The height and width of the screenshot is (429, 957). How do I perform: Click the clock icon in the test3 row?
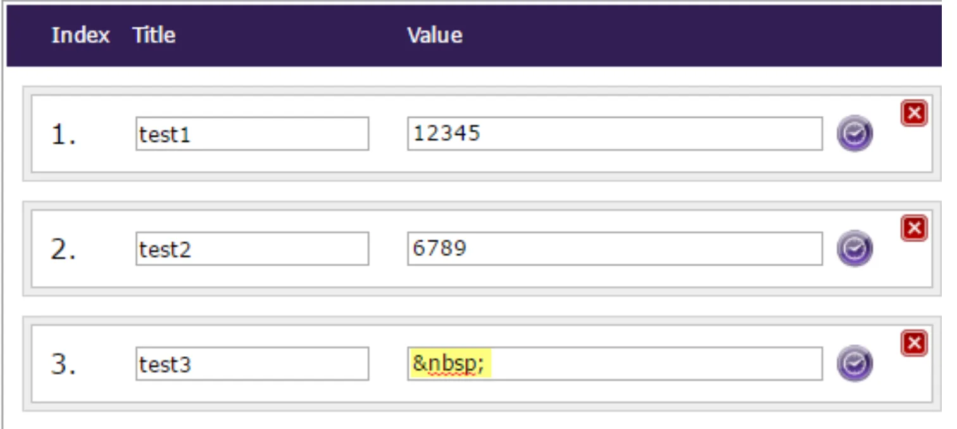[x=854, y=363]
